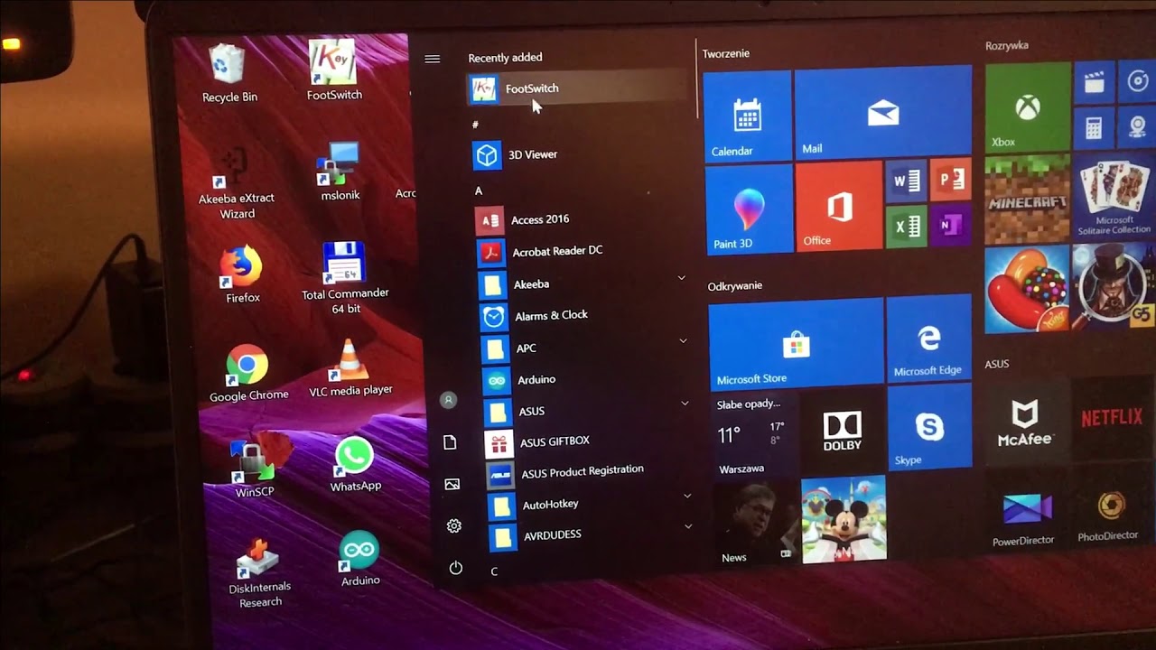Open the Mail tile

coord(883,113)
